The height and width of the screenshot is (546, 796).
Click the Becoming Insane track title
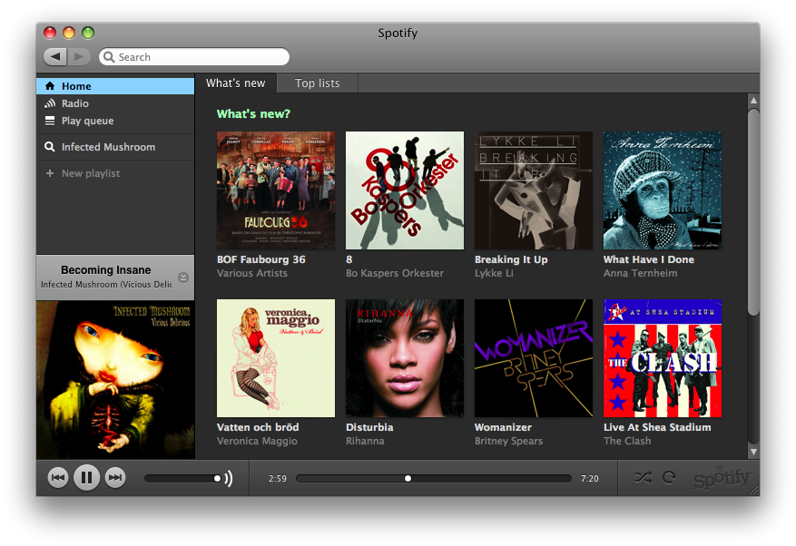105,270
